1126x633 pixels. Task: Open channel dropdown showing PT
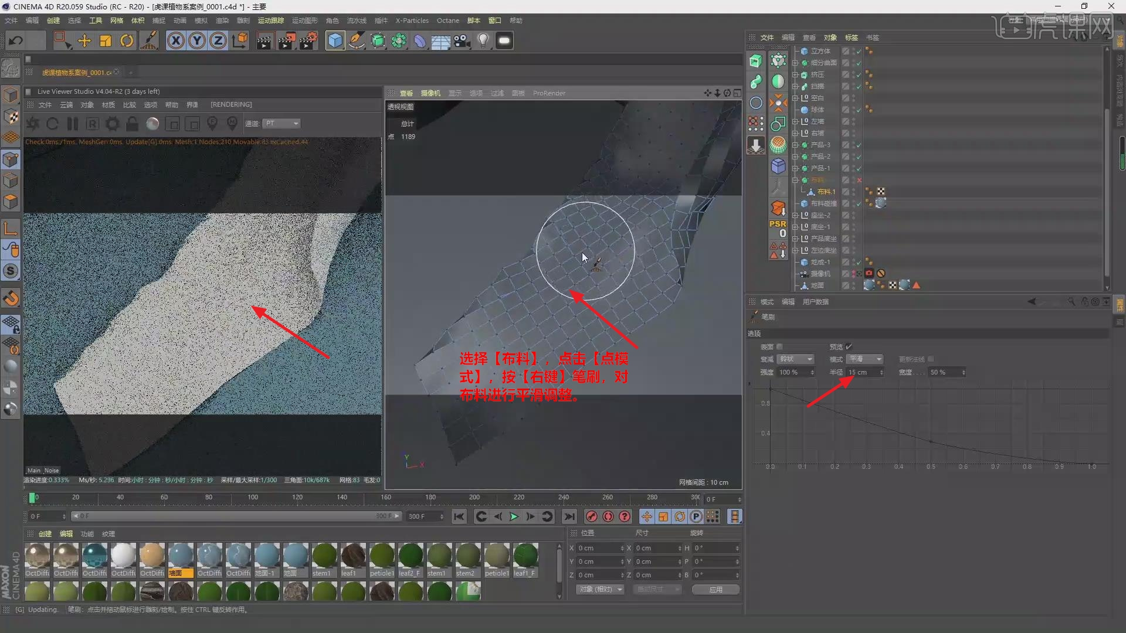point(281,124)
